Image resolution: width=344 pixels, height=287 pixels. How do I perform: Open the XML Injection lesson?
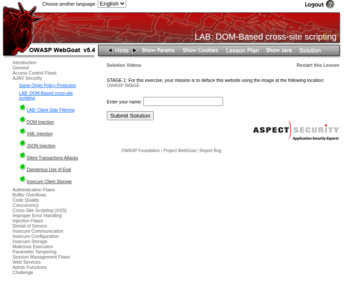click(40, 134)
